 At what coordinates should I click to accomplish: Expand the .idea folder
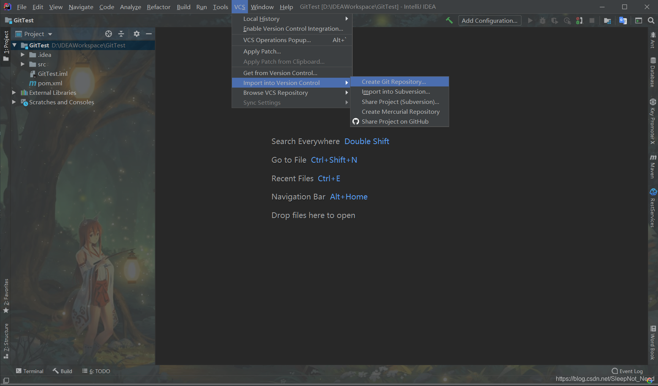click(x=23, y=55)
